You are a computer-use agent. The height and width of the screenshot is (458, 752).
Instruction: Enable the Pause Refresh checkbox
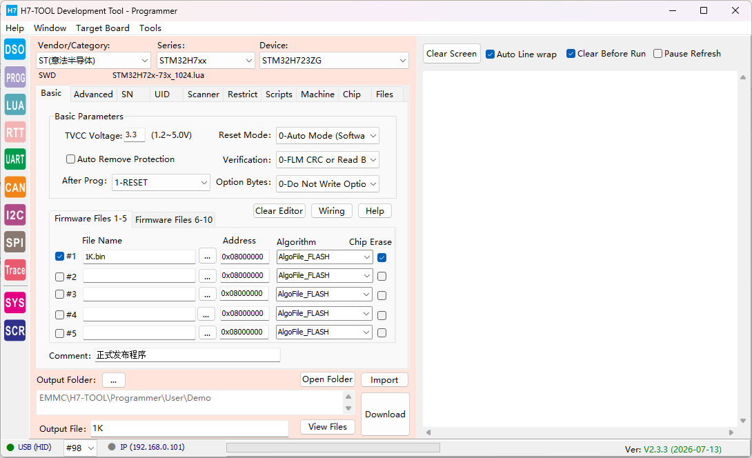pyautogui.click(x=658, y=53)
